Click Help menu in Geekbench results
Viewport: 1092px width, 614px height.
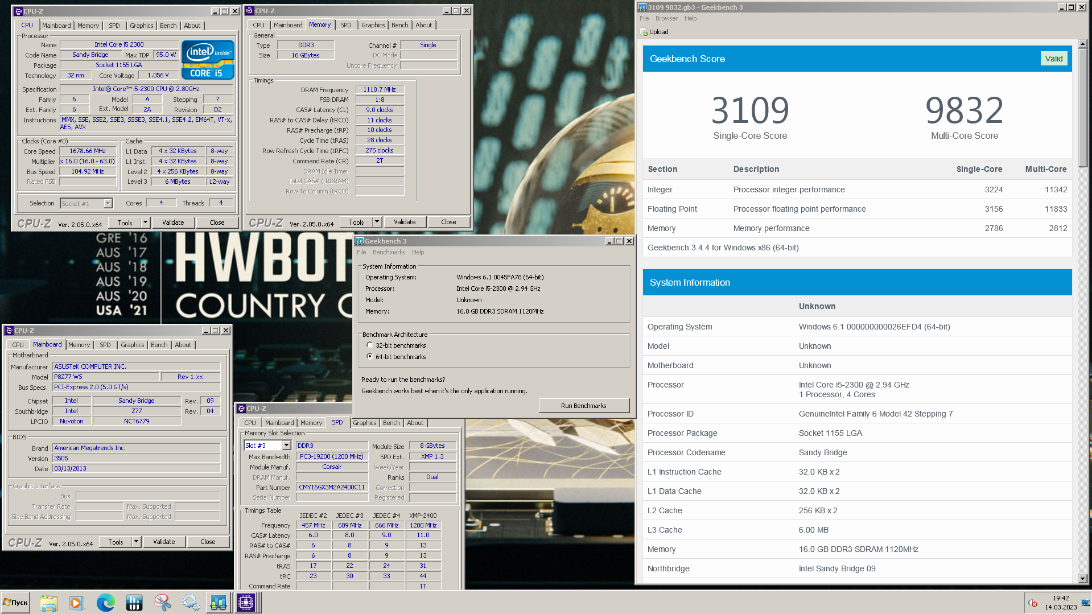click(690, 18)
